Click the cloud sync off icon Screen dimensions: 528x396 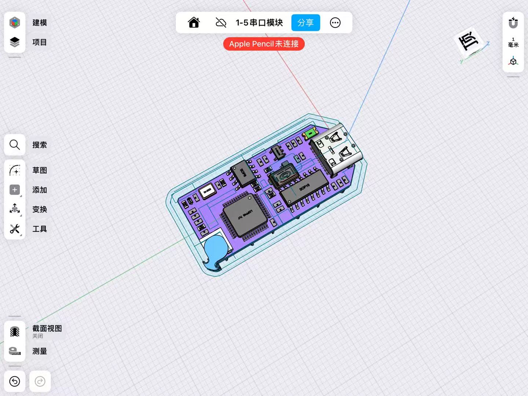221,23
